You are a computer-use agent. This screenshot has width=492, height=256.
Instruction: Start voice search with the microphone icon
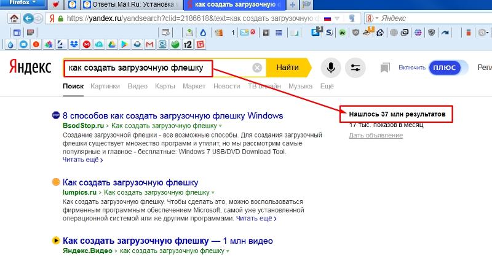[331, 68]
